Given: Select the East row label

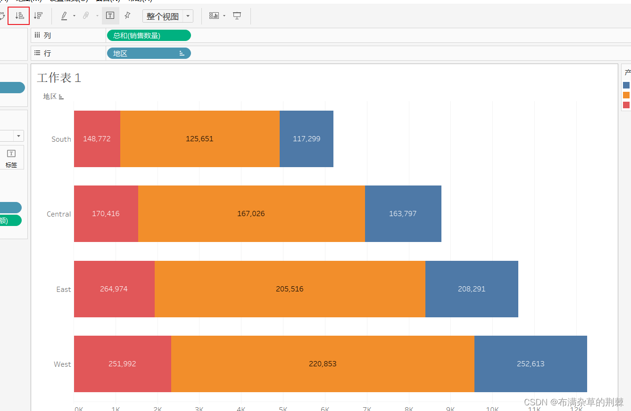Looking at the screenshot, I should click(x=64, y=289).
